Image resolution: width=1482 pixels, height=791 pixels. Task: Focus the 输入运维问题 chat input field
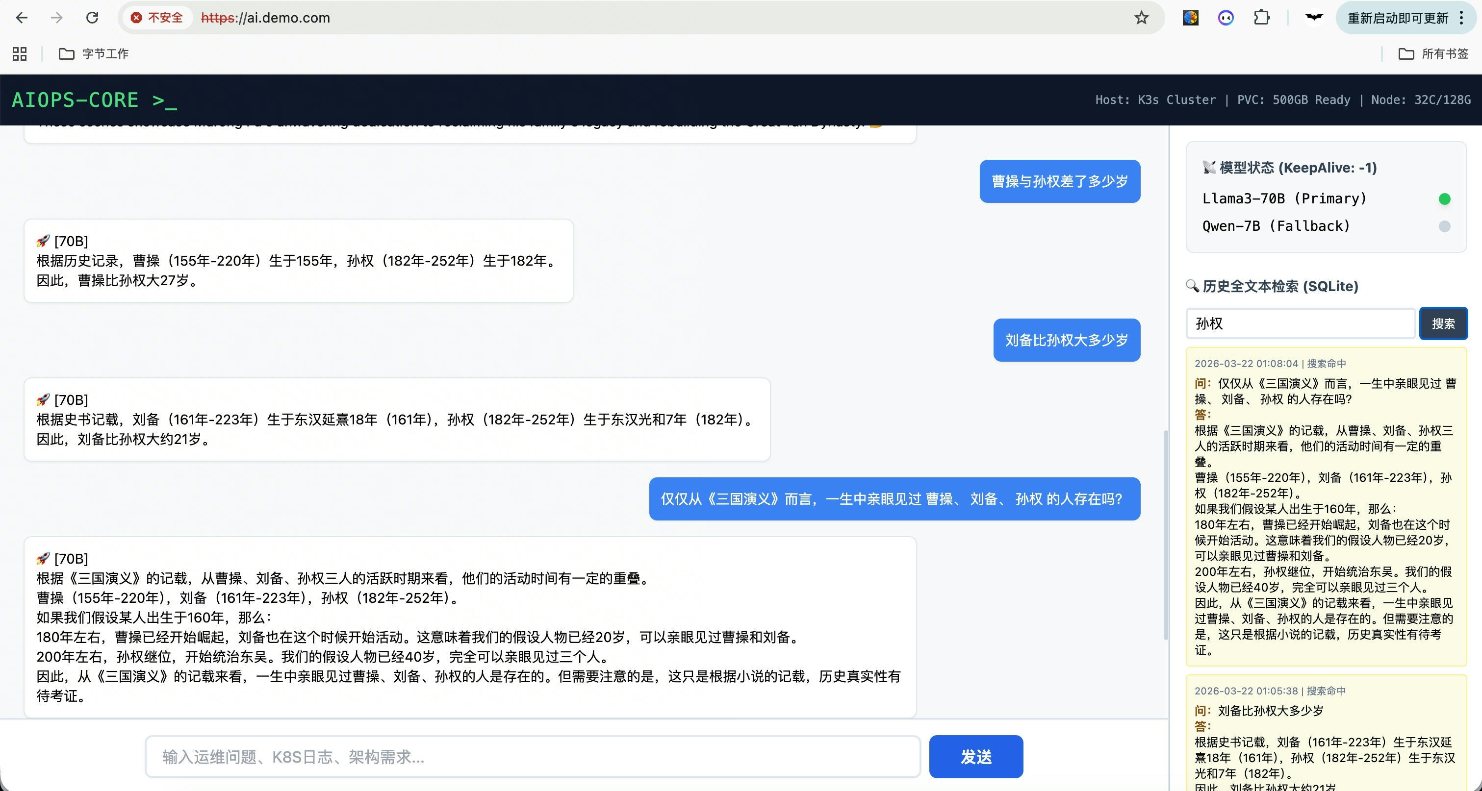pos(532,757)
